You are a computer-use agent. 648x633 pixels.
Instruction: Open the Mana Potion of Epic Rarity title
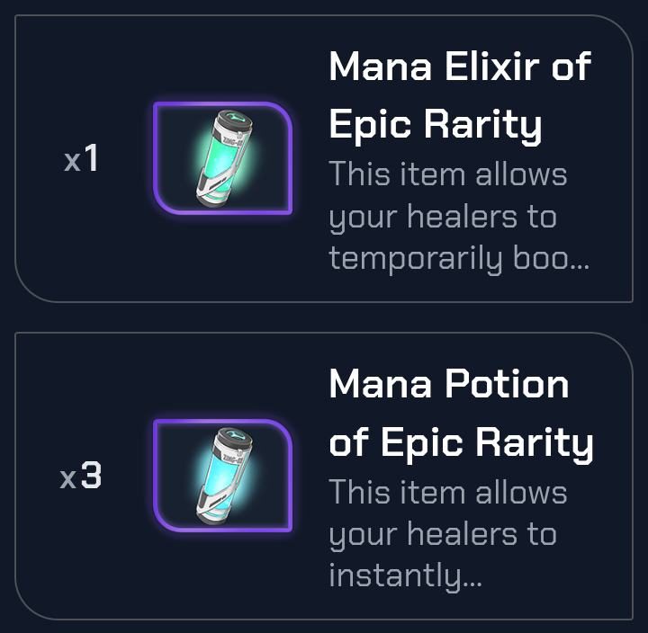point(461,414)
